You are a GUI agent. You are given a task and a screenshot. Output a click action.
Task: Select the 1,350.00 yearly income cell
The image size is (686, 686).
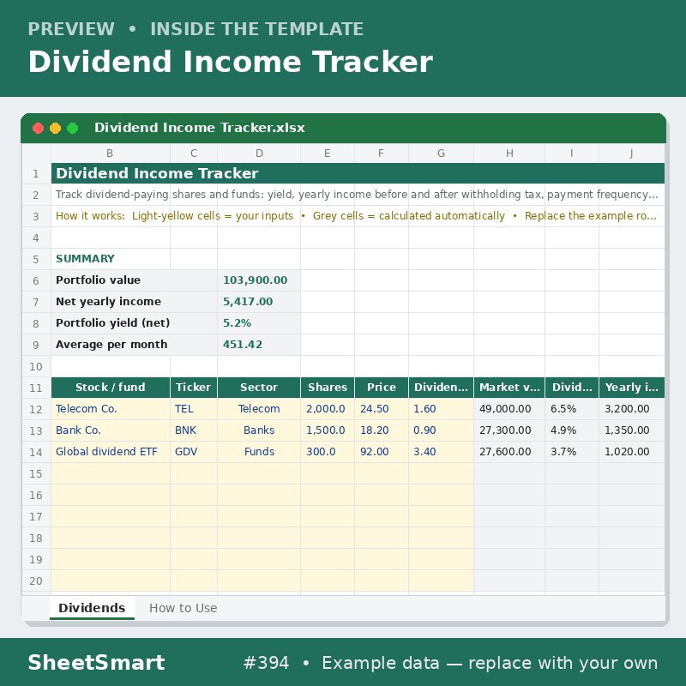point(631,430)
